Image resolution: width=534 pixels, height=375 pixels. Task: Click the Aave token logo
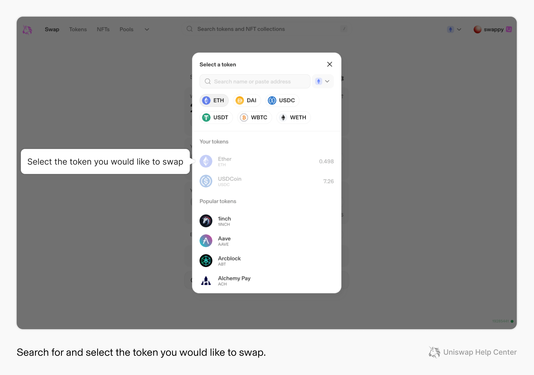[206, 241]
